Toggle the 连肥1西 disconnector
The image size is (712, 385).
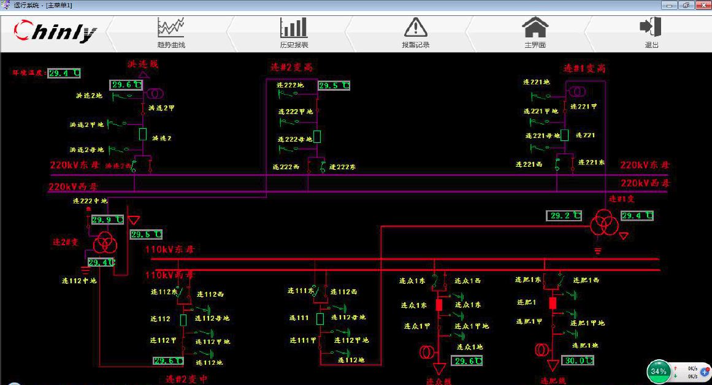click(562, 280)
